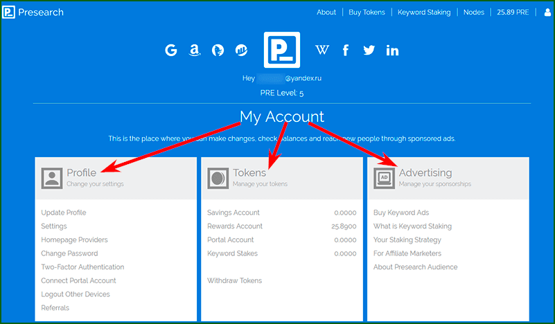Click the Tokens card heading
The height and width of the screenshot is (324, 555).
[249, 172]
